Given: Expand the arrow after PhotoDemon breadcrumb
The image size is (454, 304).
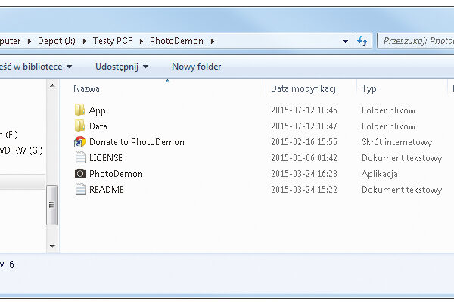Looking at the screenshot, I should [213, 41].
